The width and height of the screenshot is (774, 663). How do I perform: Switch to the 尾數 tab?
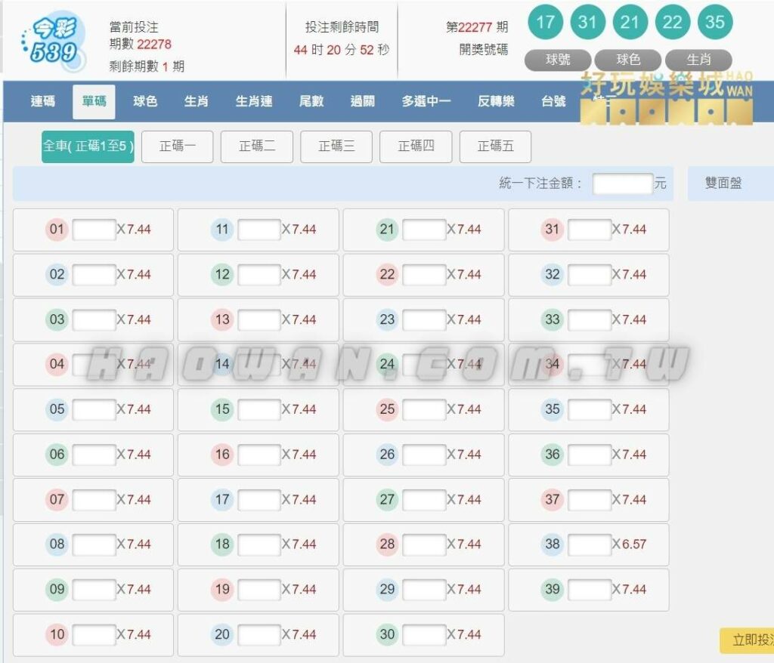[311, 100]
